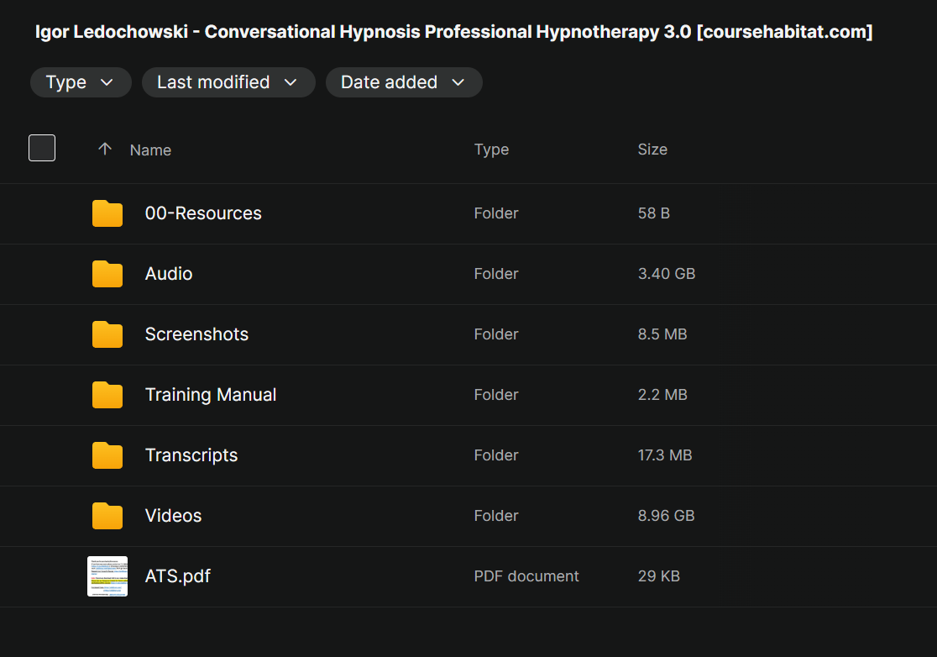
Task: Click the Screenshots folder icon
Action: [107, 334]
